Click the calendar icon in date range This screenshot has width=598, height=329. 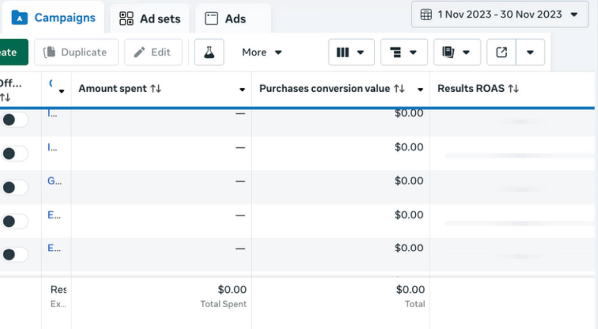[x=426, y=14]
